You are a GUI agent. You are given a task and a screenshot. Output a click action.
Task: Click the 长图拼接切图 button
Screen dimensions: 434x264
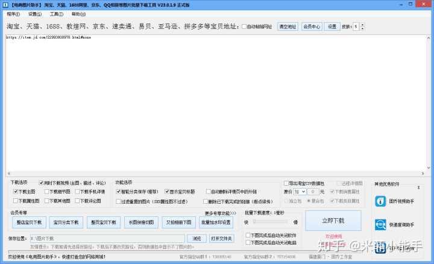(141, 222)
